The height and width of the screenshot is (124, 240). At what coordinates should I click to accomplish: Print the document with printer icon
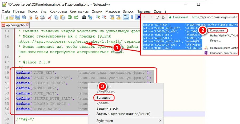coord(42,17)
